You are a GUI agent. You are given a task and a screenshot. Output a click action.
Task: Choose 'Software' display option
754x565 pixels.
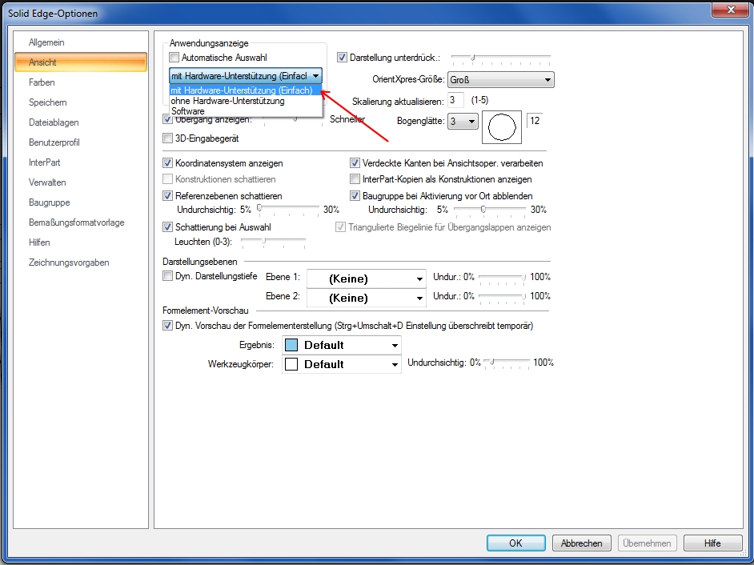245,111
